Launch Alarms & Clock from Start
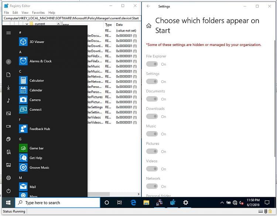The width and height of the screenshot is (277, 216). click(23, 61)
